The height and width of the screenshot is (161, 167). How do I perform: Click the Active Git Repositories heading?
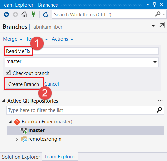tap(33, 101)
